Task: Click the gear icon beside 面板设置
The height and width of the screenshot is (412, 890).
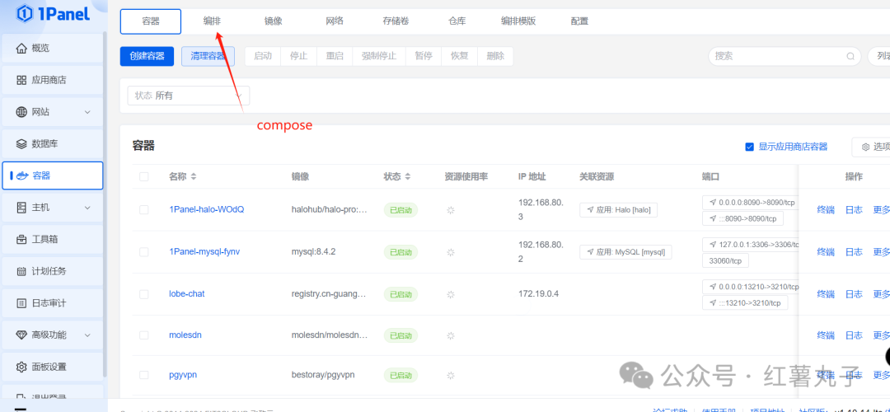Action: (21, 367)
